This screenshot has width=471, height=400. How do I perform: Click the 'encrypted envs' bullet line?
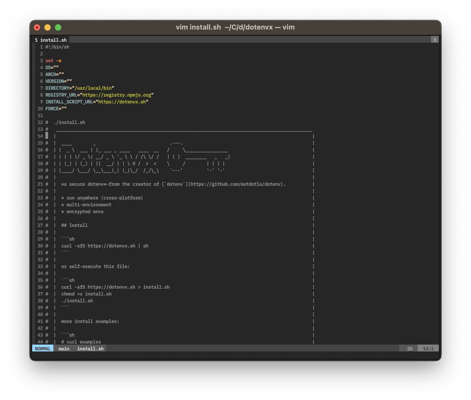pos(82,212)
